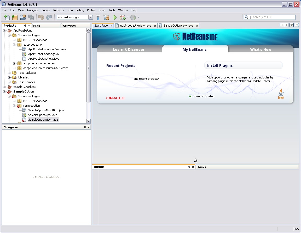
Task: Open the New Project icon in the toolbar
Action: tap(15, 17)
